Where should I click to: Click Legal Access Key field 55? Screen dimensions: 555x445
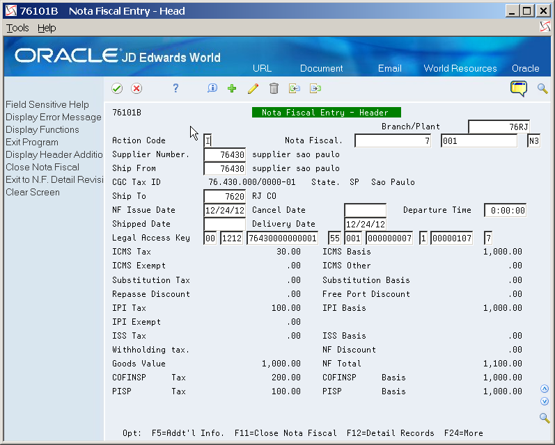pos(334,238)
